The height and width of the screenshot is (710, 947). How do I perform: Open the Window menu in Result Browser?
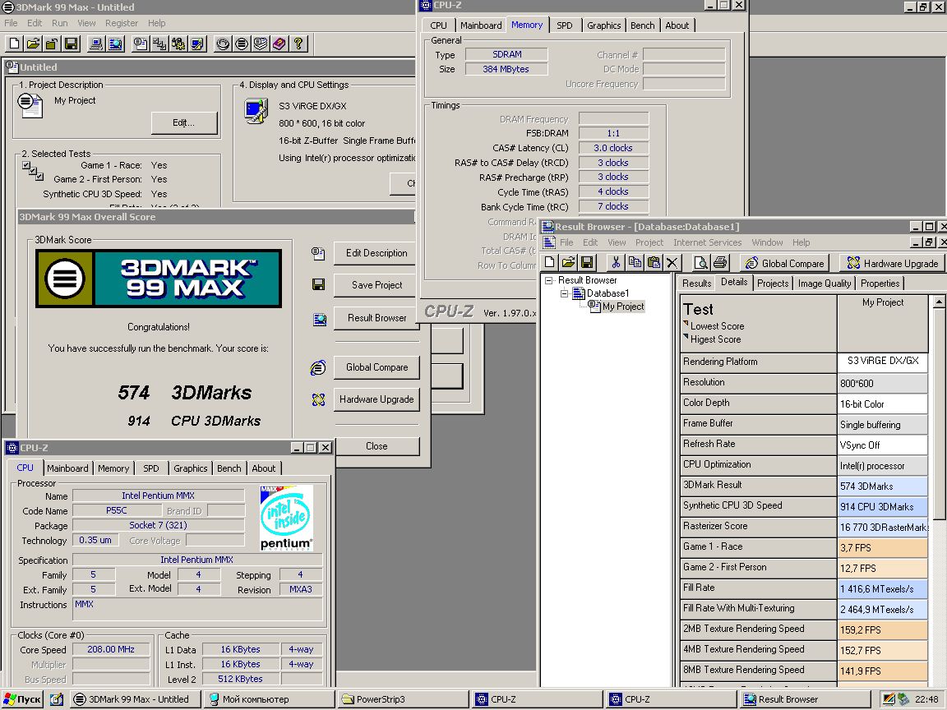tap(767, 242)
